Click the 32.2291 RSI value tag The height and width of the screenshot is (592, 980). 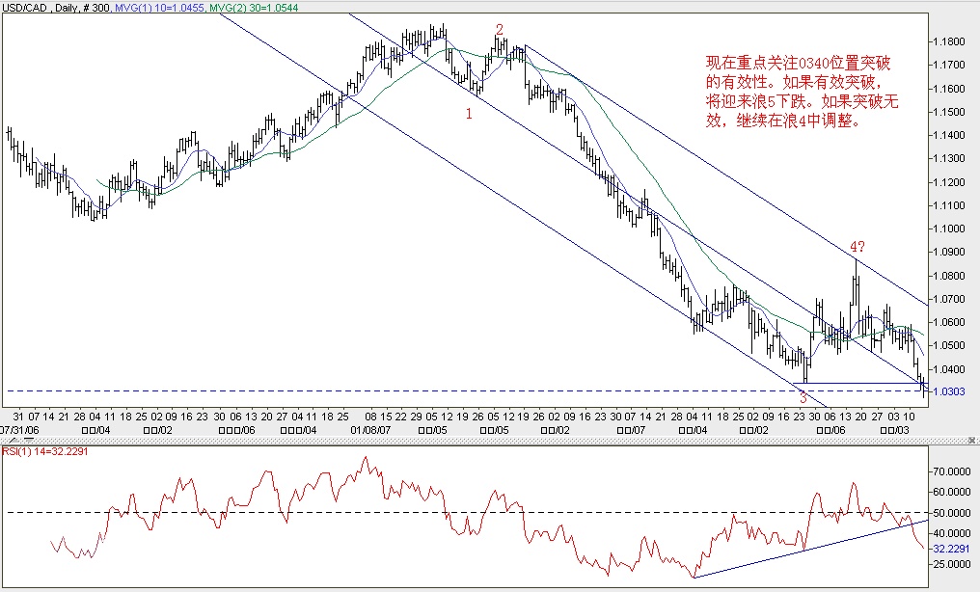(x=951, y=549)
